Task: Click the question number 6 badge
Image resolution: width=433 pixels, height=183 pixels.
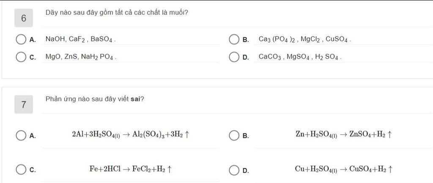Action: coord(24,18)
